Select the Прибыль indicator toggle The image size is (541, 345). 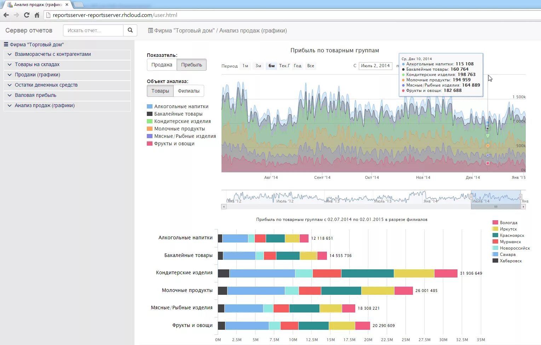point(191,65)
